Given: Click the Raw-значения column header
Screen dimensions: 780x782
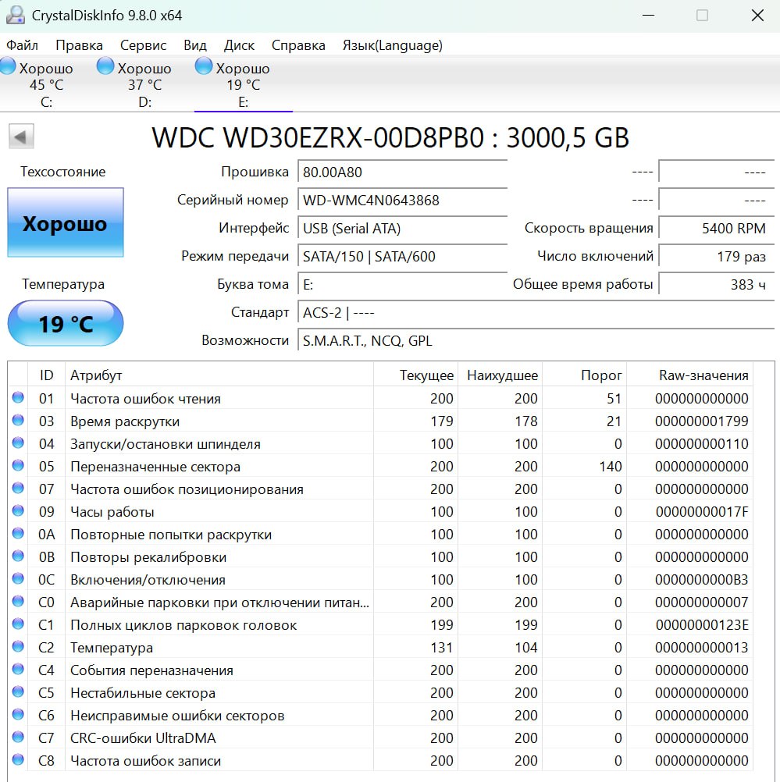Looking at the screenshot, I should click(x=689, y=375).
